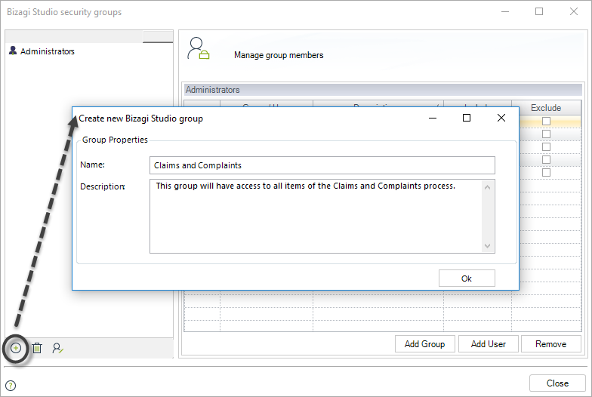Click the Administrators user icon in list
Screen dimensions: 592x397
tap(13, 51)
